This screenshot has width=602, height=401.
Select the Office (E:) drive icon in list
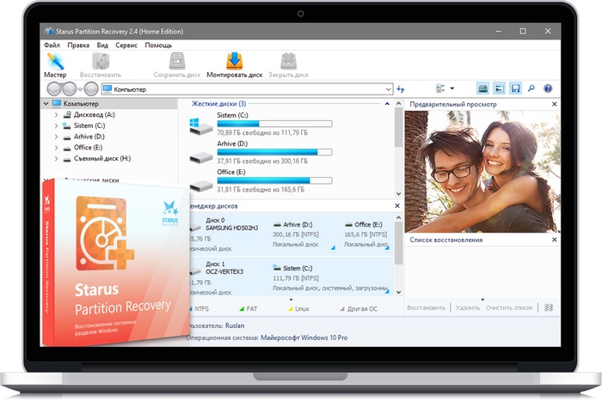coord(200,185)
